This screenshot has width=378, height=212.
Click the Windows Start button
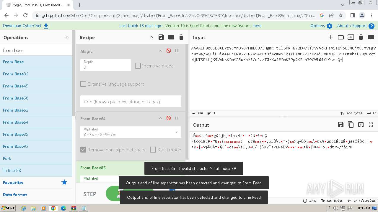coord(8,208)
